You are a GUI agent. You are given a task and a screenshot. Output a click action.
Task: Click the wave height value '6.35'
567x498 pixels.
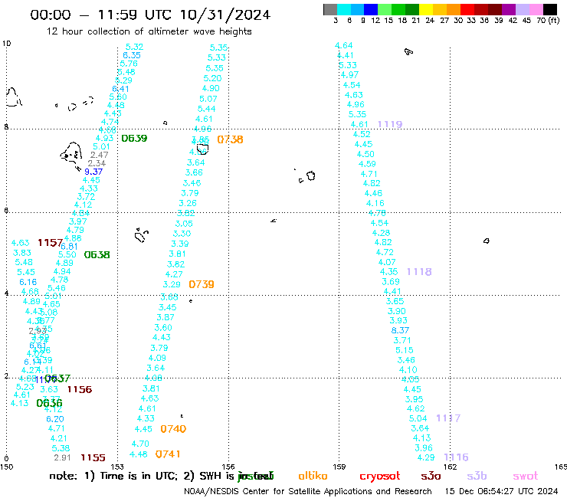click(x=132, y=55)
